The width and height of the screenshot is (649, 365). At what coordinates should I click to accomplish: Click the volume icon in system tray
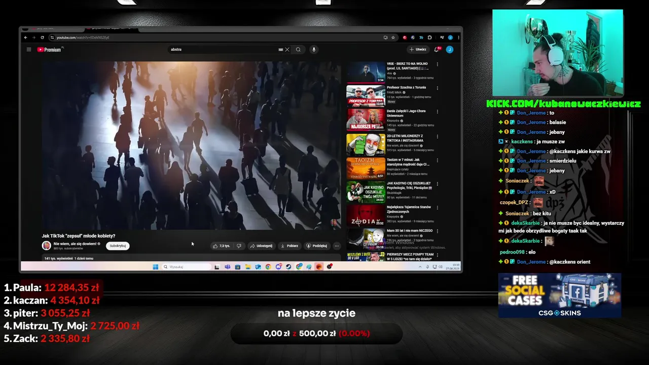[x=441, y=267]
